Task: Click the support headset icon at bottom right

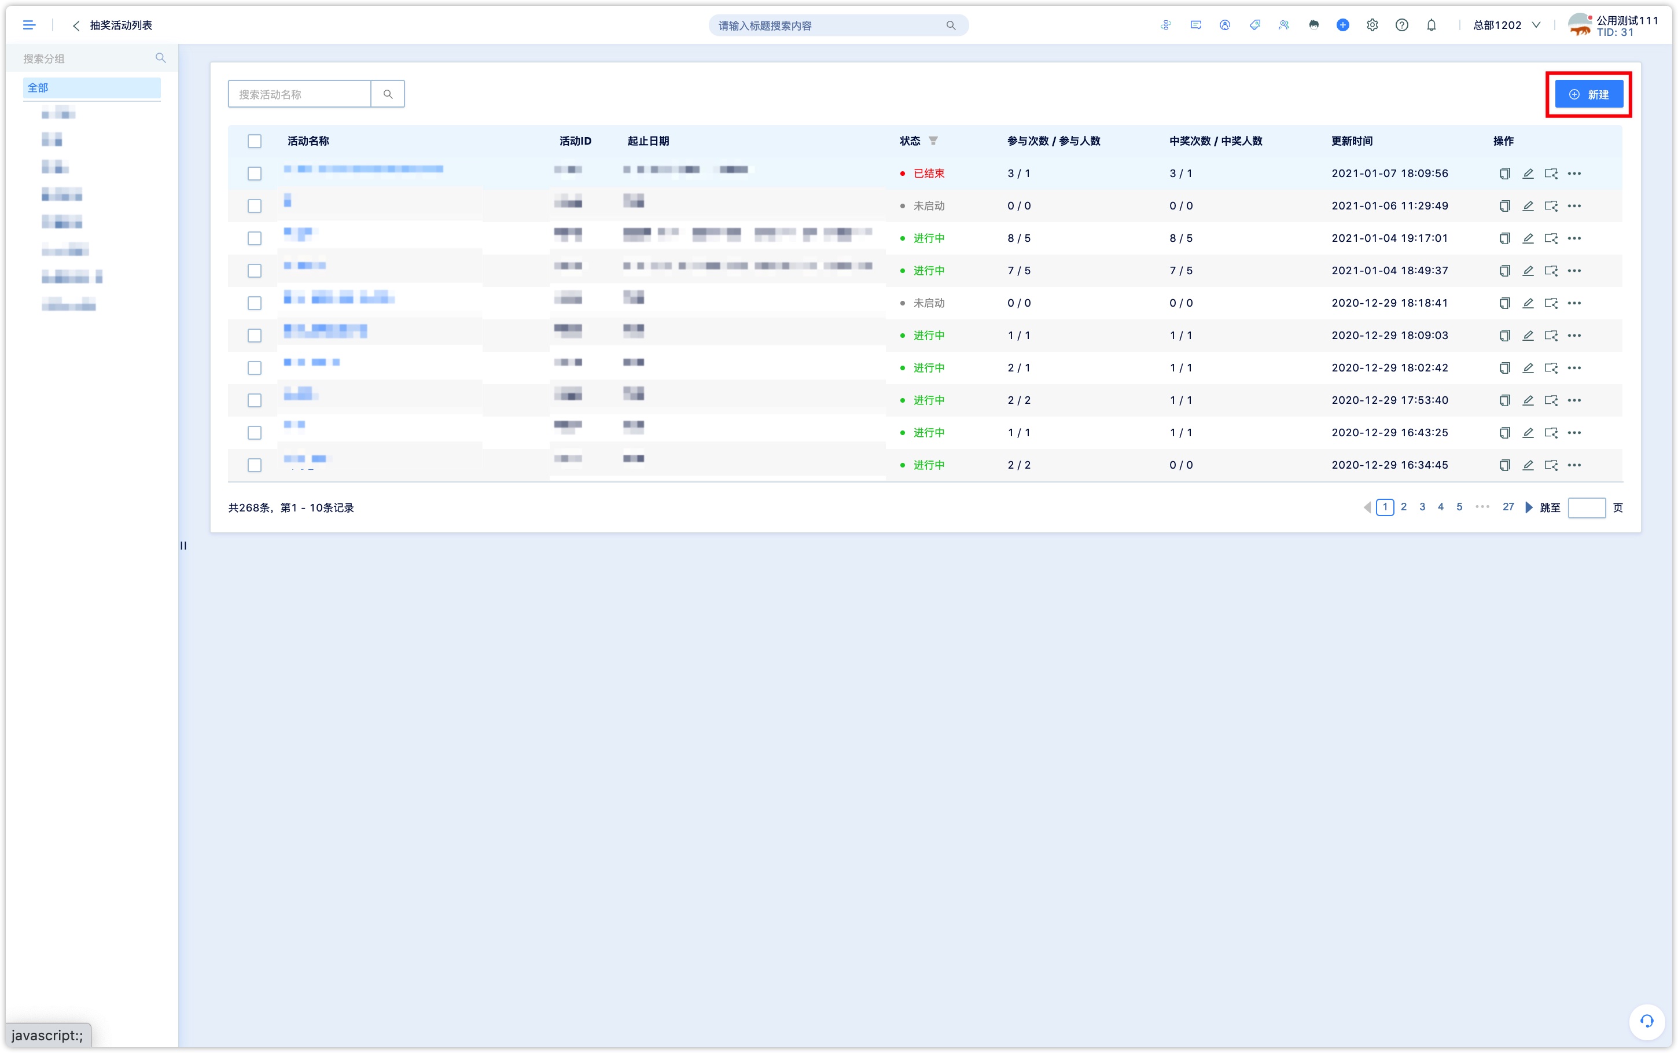Action: [1646, 1021]
